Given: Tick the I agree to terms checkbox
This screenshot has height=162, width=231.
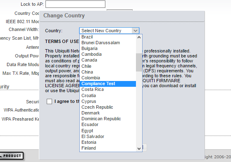Looking at the screenshot, I should tap(49, 101).
